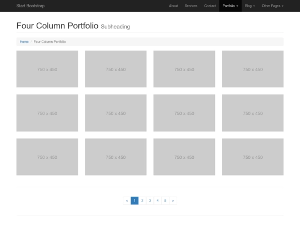Jump to pagination page 4
The height and width of the screenshot is (225, 300).
(158, 201)
